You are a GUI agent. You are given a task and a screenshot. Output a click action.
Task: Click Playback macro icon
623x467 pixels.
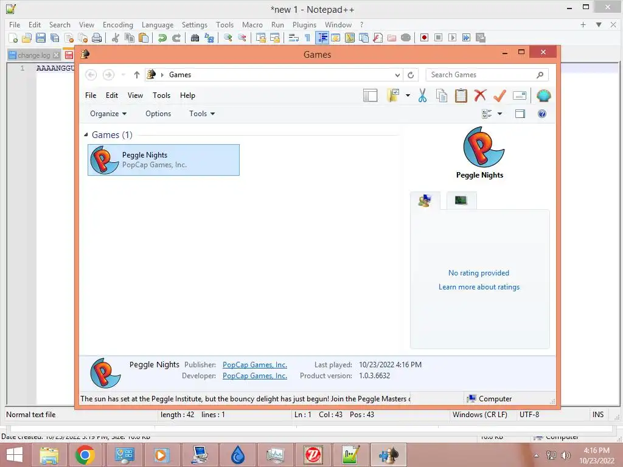(452, 38)
